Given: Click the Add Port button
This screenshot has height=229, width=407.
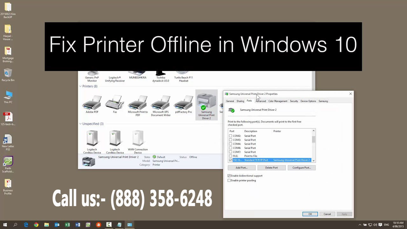Looking at the screenshot, I should [x=241, y=168].
